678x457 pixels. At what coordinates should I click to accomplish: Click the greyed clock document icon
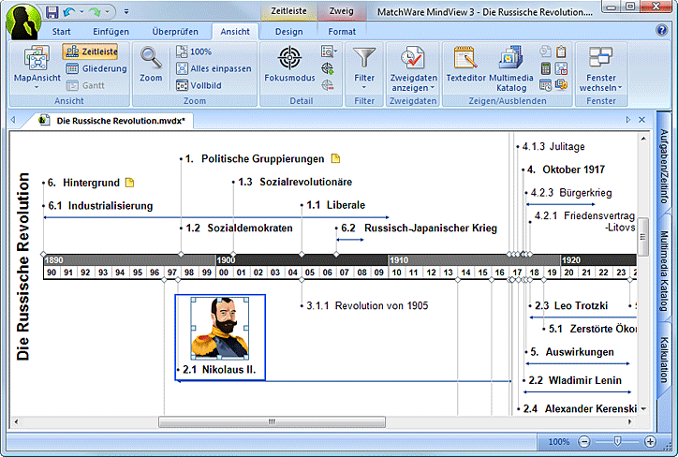(x=546, y=52)
